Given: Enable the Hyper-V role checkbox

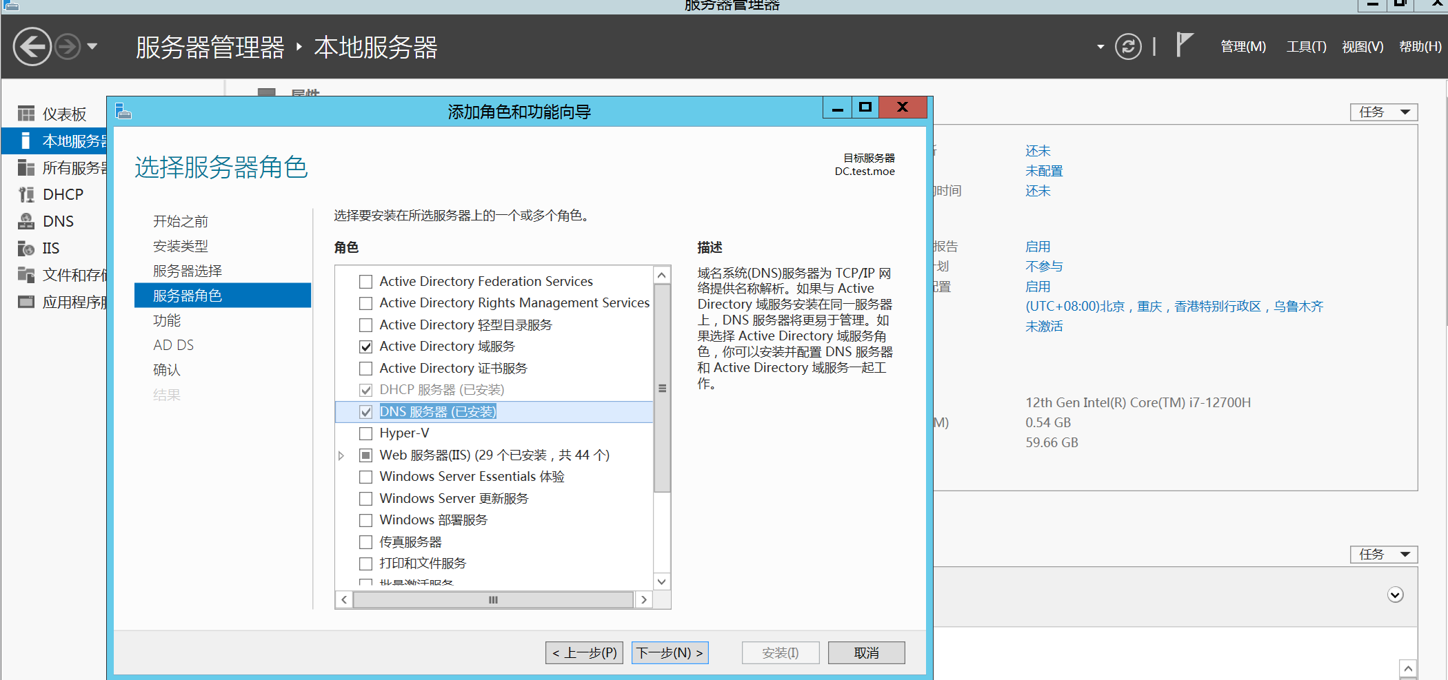Looking at the screenshot, I should (366, 433).
